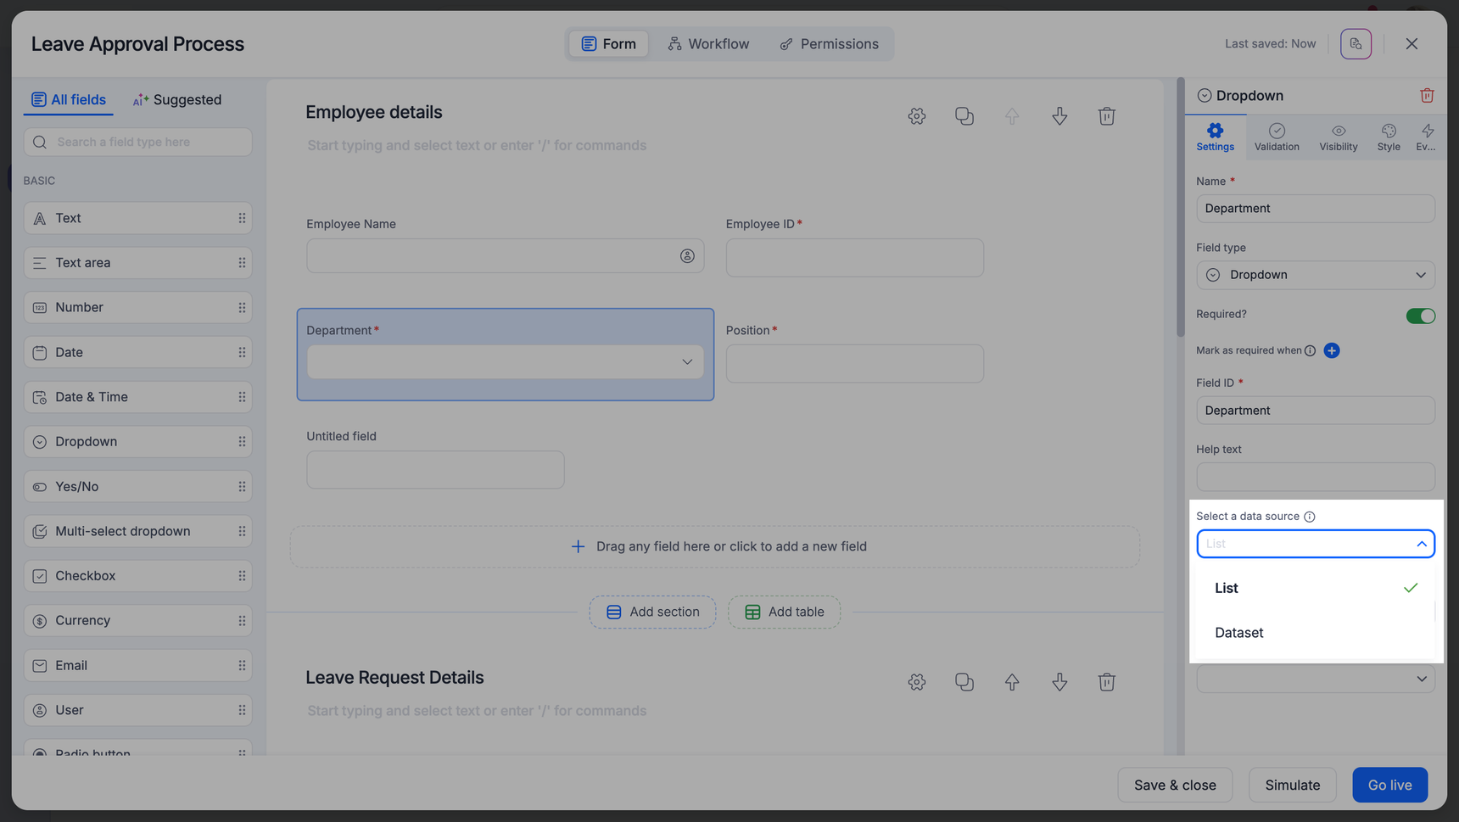Expand the Field type dropdown

1315,275
